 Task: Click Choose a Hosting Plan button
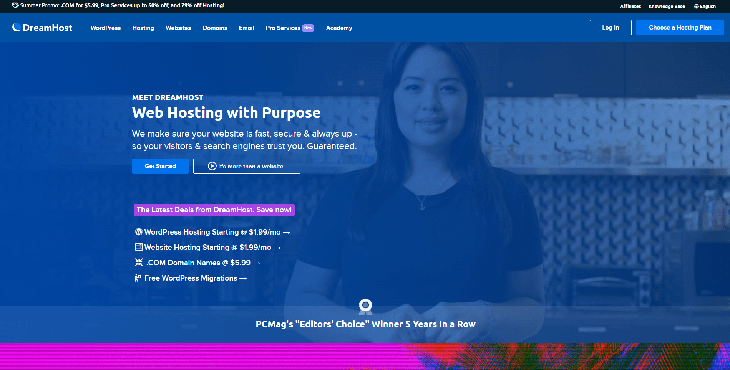(x=680, y=28)
